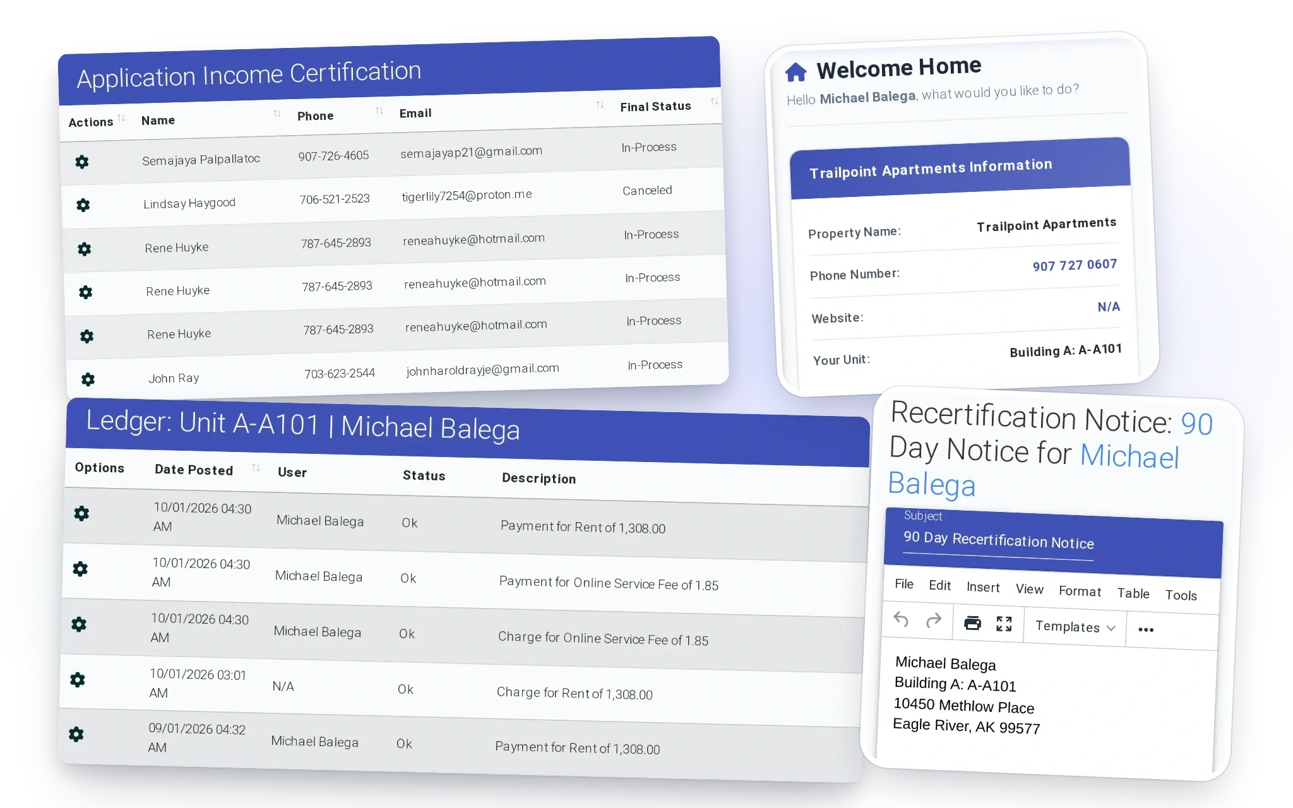The width and height of the screenshot is (1293, 808).
Task: Print the recertification notice
Action: [973, 623]
